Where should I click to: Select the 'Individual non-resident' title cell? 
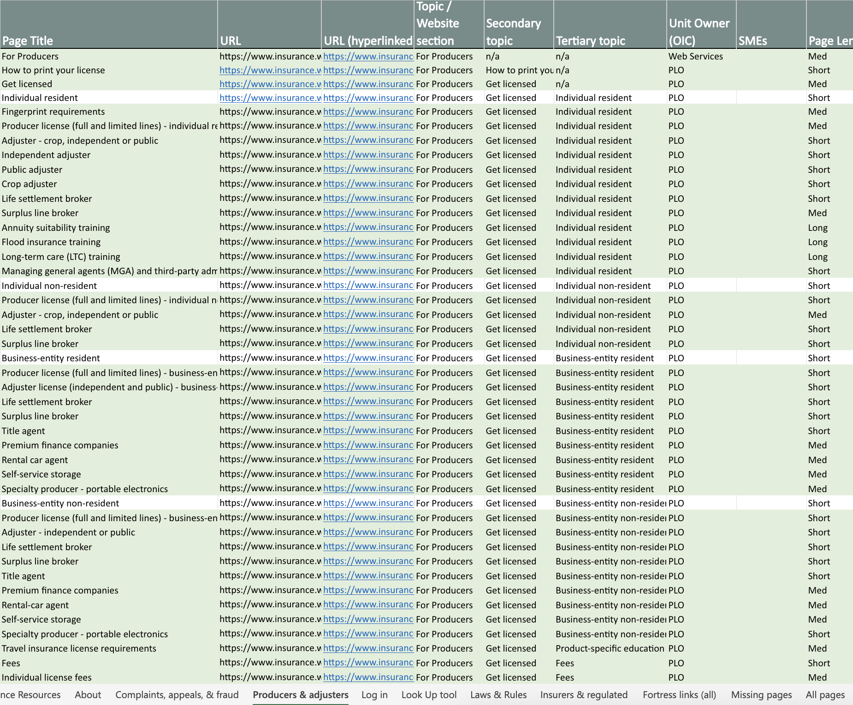(109, 286)
